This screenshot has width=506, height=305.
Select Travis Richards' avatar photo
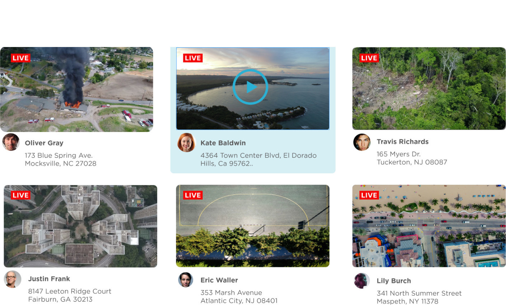(x=362, y=142)
